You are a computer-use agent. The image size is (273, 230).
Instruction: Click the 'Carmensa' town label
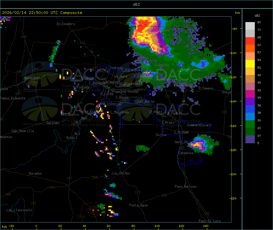tap(186, 153)
